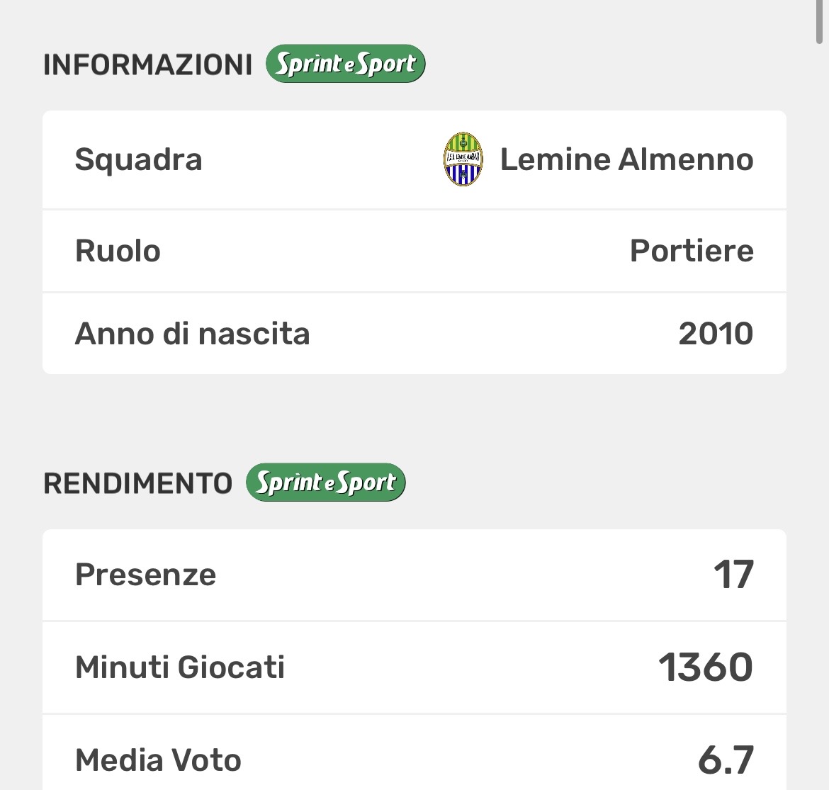
Task: Click the 2010 birth year value
Action: pyautogui.click(x=716, y=334)
